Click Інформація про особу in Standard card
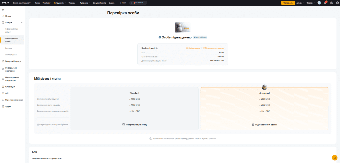Image resolution: width=340 pixels, height=163 pixels. pyautogui.click(x=136, y=125)
